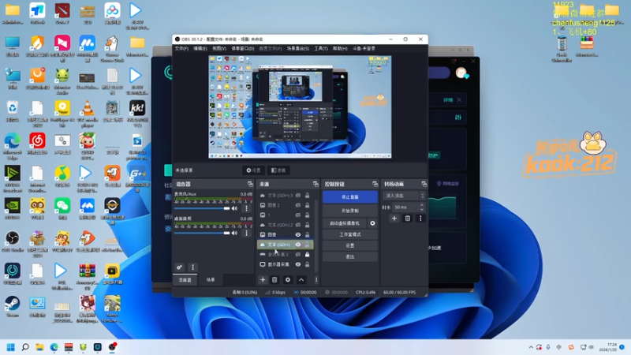Show the 图像 2 source
Viewport: 631px width, 355px height.
click(x=298, y=205)
